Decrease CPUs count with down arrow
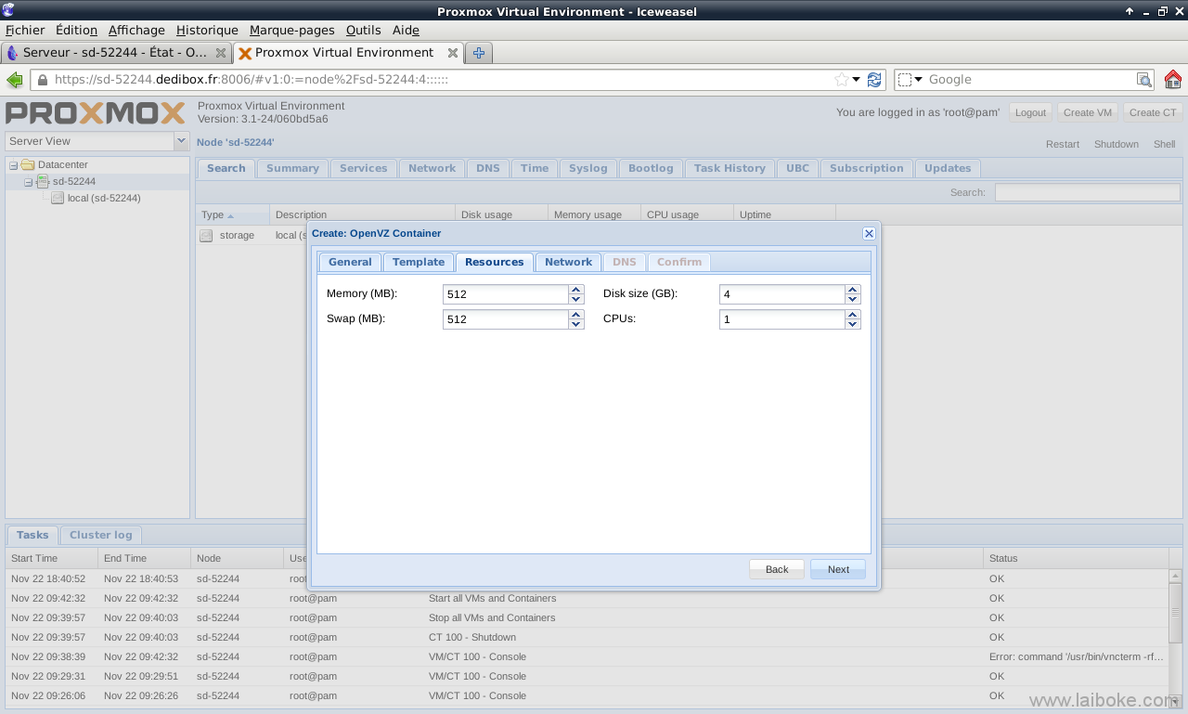The width and height of the screenshot is (1188, 714). [x=853, y=324]
